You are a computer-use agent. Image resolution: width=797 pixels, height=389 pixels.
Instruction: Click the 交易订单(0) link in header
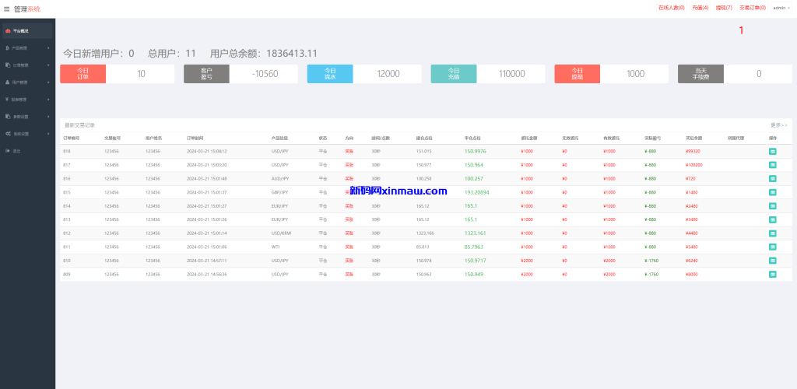(753, 8)
